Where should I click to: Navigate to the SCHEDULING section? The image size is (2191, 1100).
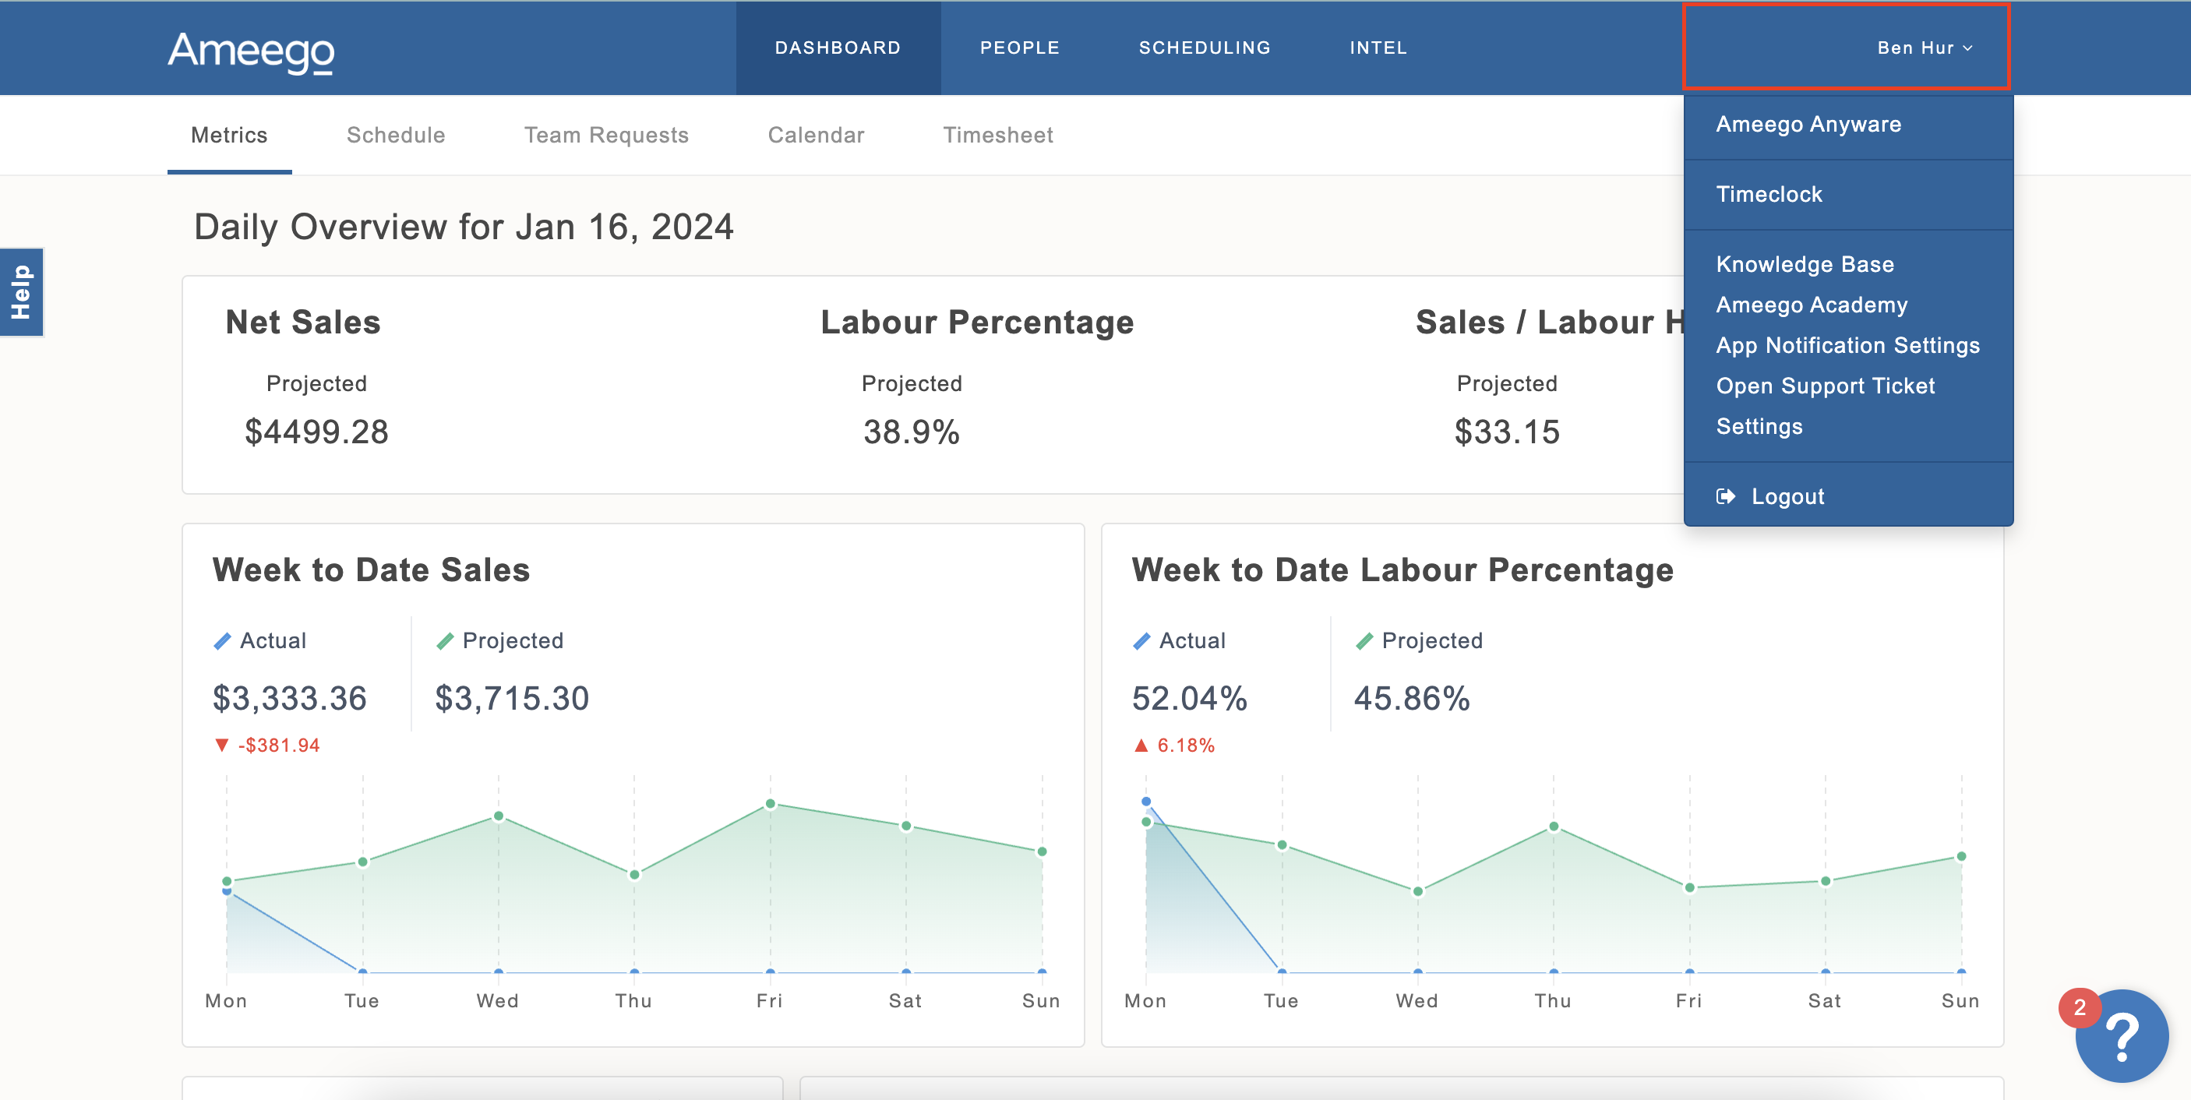1204,48
